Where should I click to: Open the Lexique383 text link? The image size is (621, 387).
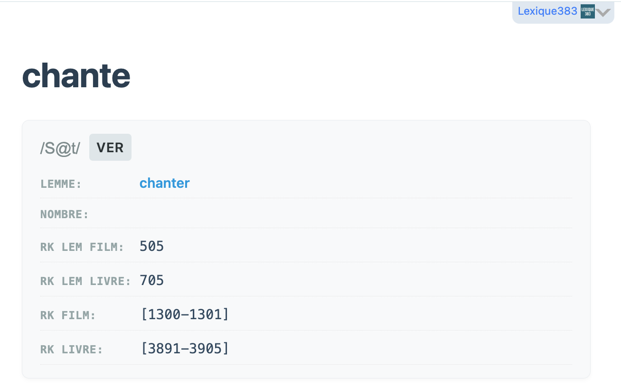coord(547,11)
